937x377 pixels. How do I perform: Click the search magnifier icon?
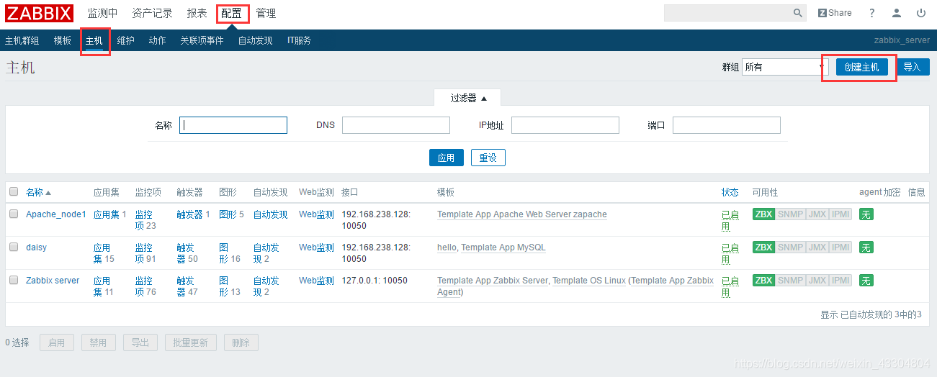click(x=798, y=13)
